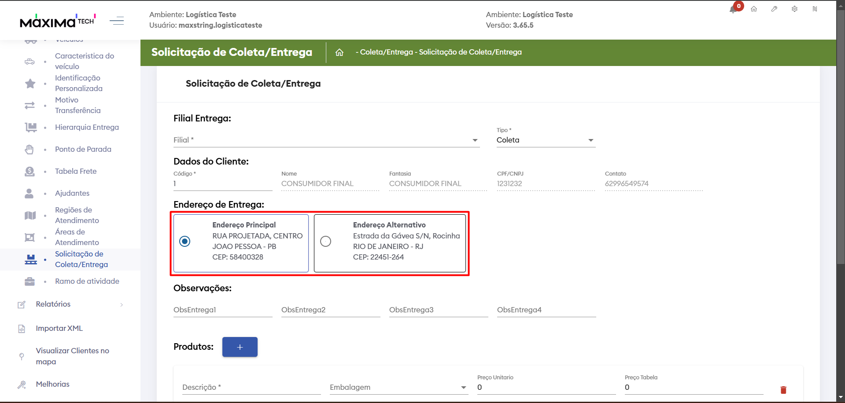Open the Filial dropdown
The image size is (845, 403).
(326, 140)
